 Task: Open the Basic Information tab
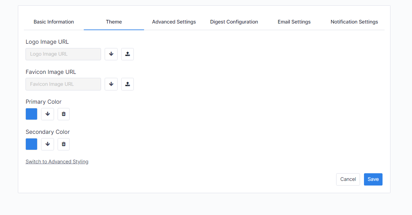[x=54, y=22]
